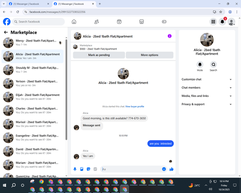Expand Privacy & support section
The width and height of the screenshot is (241, 193).
[207, 104]
